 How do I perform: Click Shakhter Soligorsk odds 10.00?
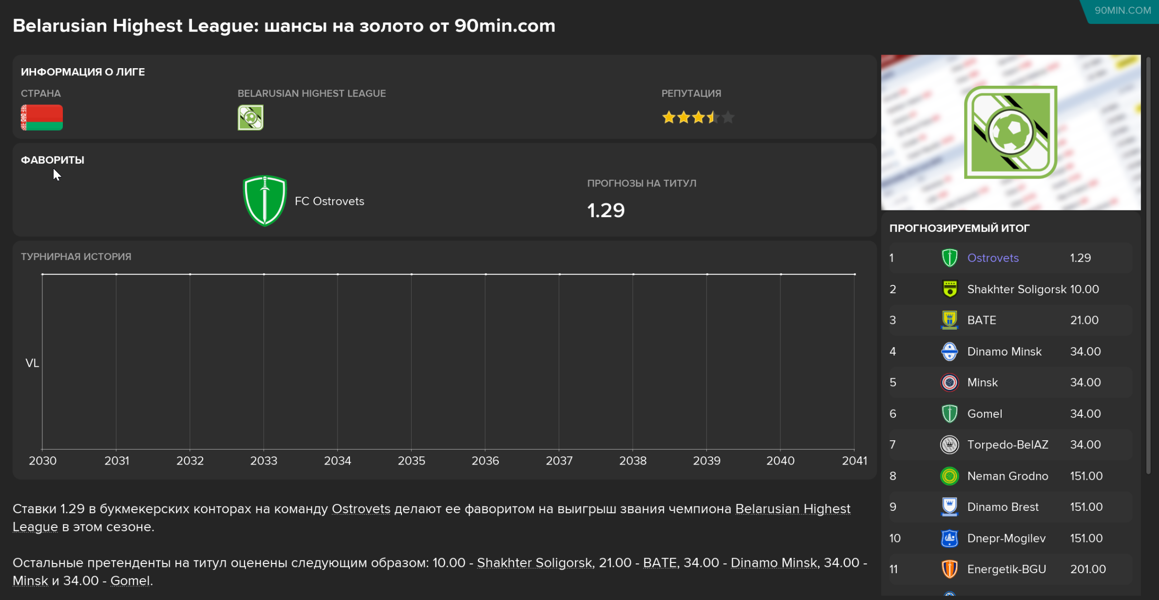click(1084, 289)
